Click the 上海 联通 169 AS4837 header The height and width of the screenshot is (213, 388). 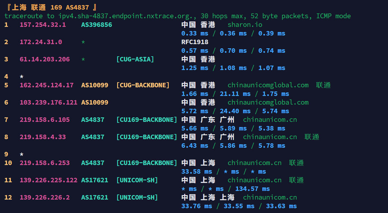[50, 7]
